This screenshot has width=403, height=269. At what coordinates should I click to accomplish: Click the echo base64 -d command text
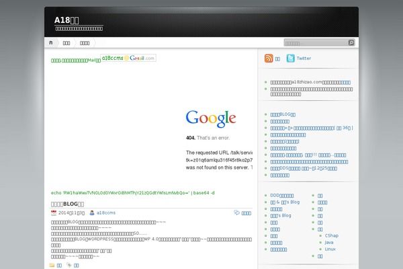pos(132,193)
